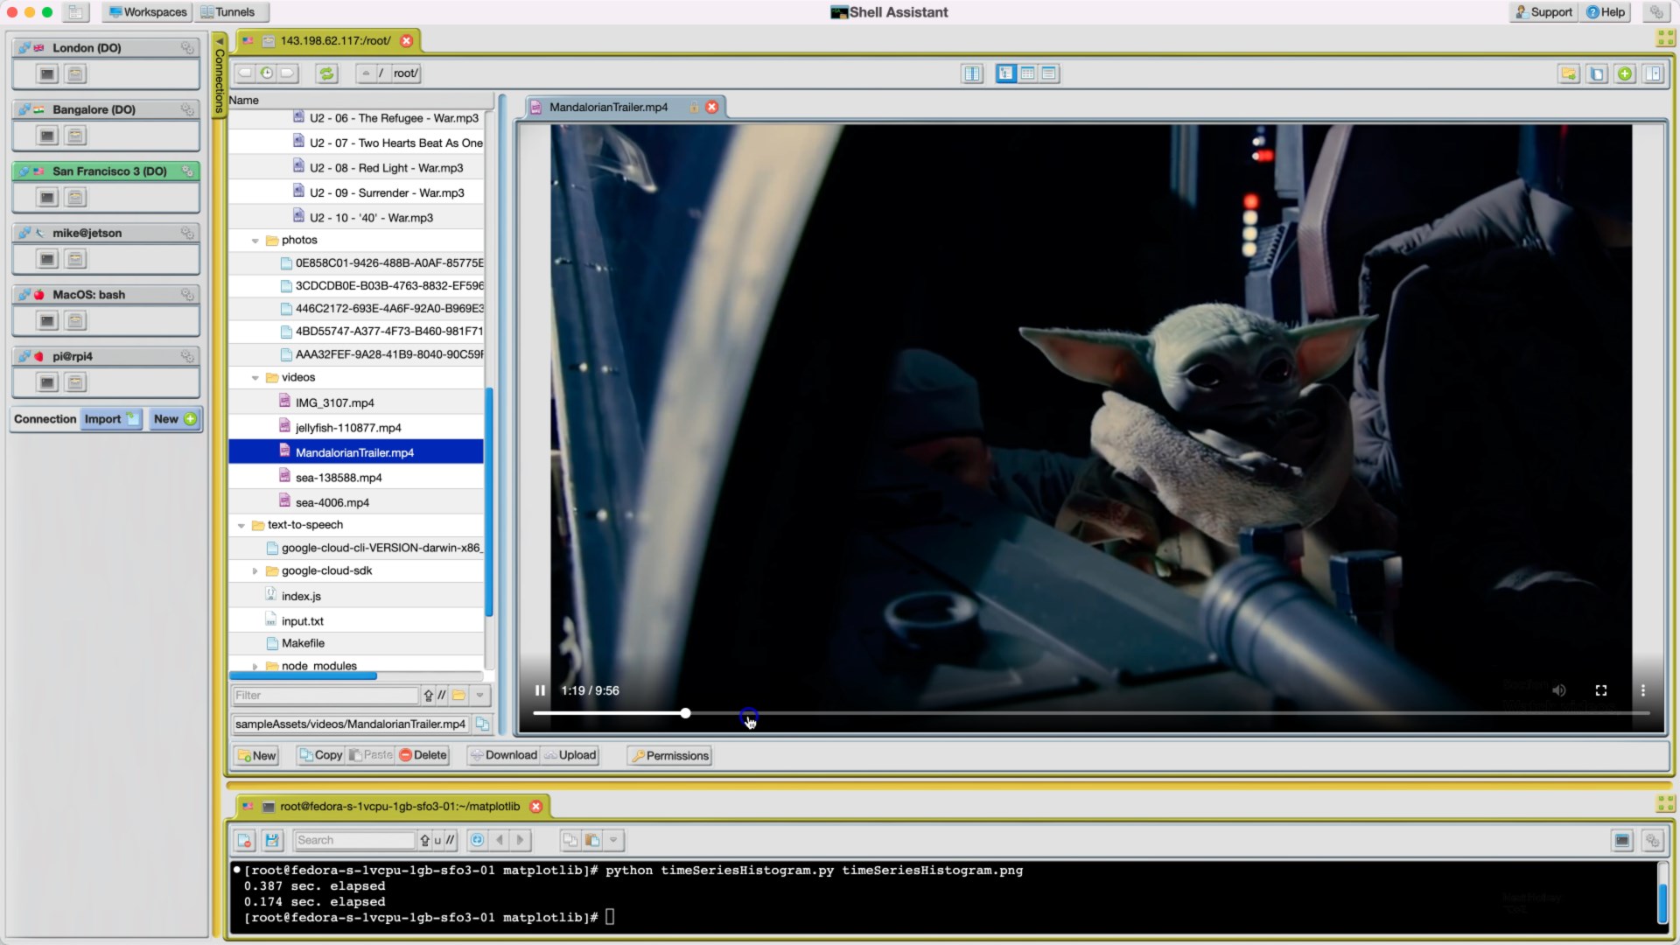This screenshot has height=945, width=1680.
Task: Enter fullscreen video mode
Action: click(x=1600, y=690)
